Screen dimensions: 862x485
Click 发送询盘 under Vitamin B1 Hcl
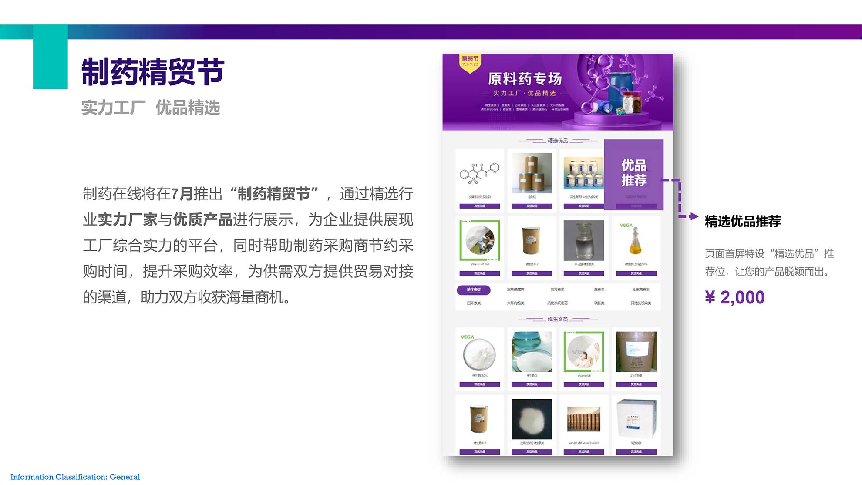point(480,273)
